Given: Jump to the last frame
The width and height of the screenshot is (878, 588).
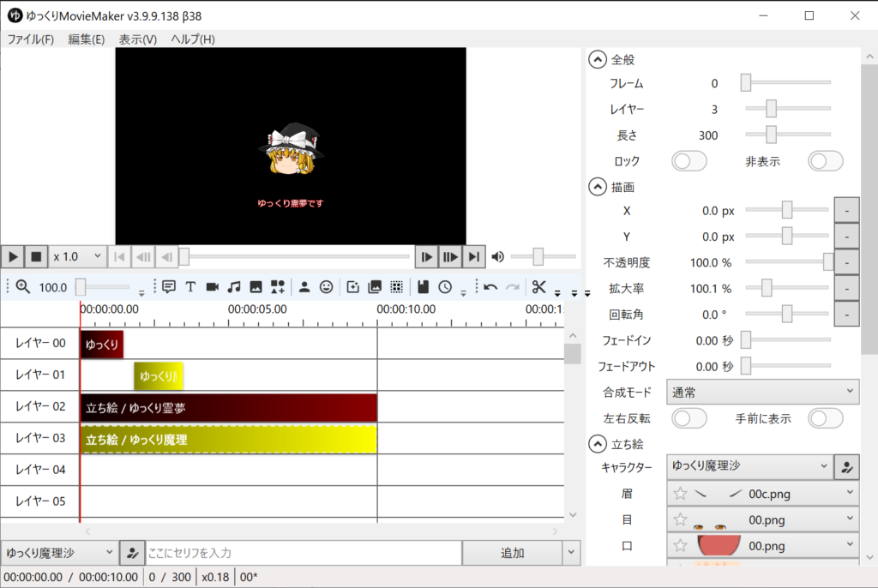Looking at the screenshot, I should 473,257.
